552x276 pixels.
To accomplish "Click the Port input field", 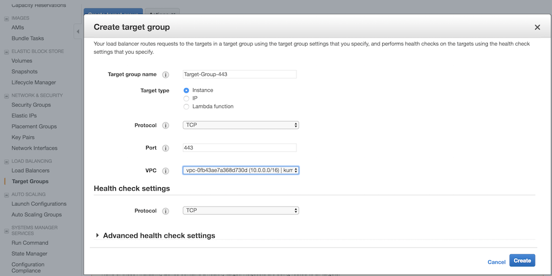I will pos(240,147).
